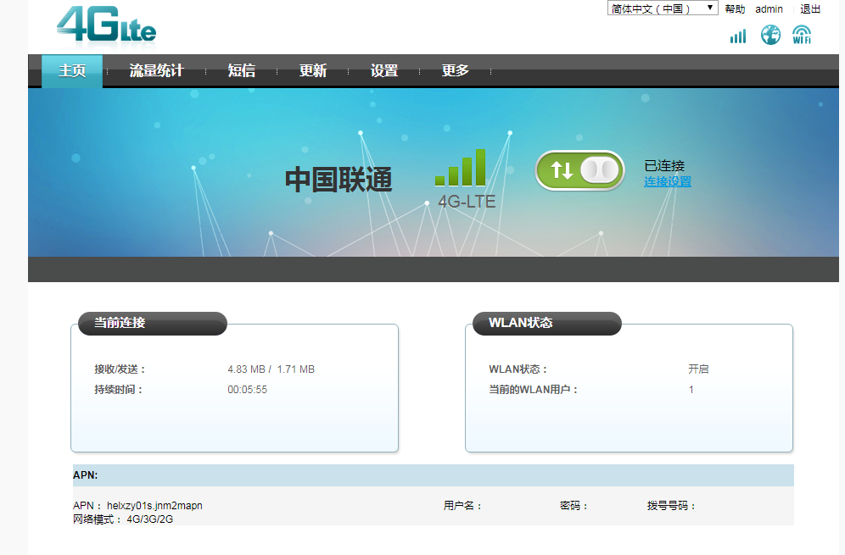The width and height of the screenshot is (845, 555).
Task: Toggle the mobile data connection switch
Action: 579,170
